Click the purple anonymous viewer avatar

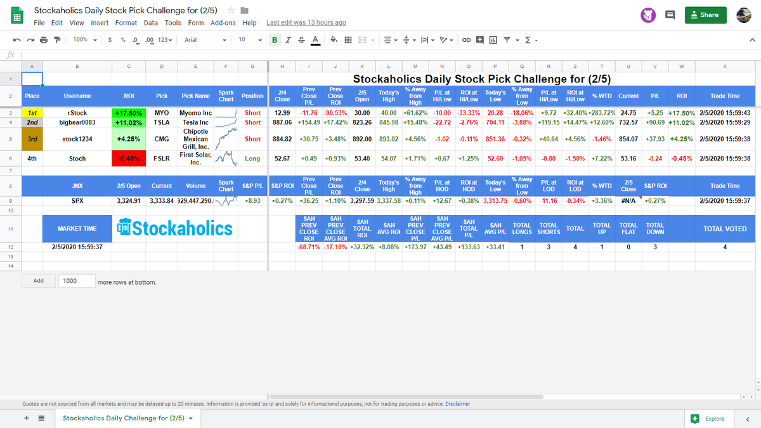click(x=648, y=15)
